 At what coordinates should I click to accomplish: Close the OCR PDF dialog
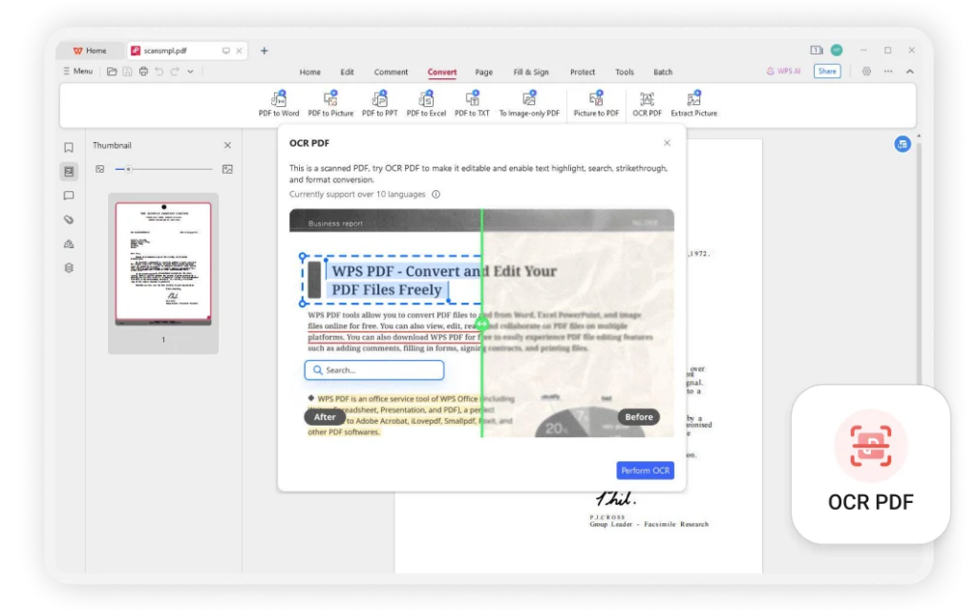coord(667,143)
